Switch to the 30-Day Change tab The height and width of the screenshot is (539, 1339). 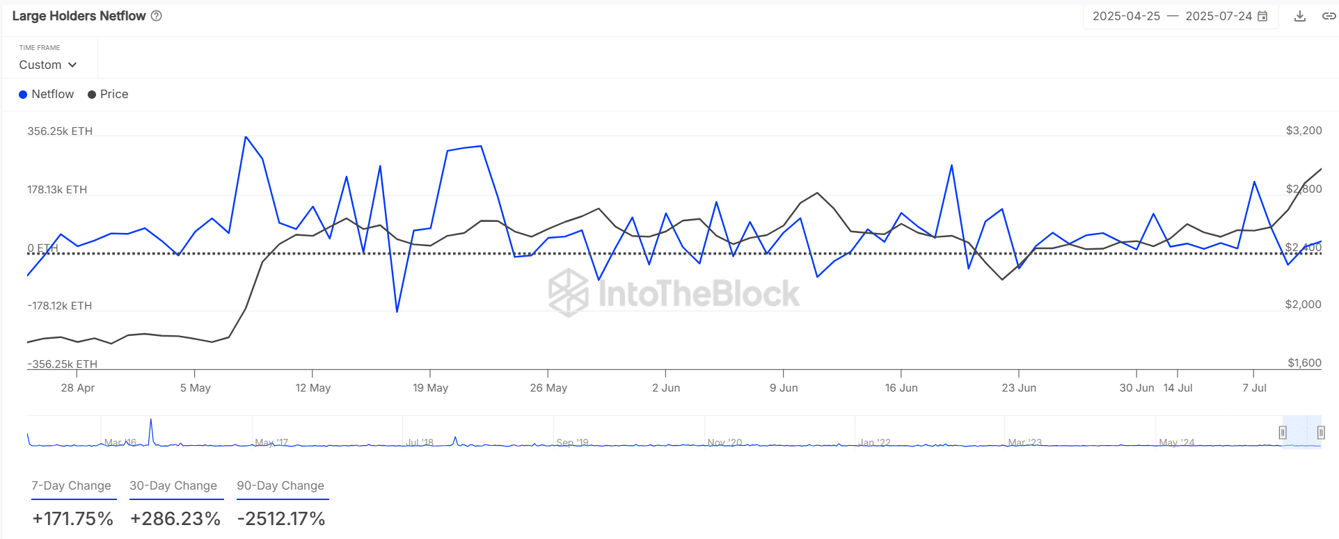(x=173, y=485)
